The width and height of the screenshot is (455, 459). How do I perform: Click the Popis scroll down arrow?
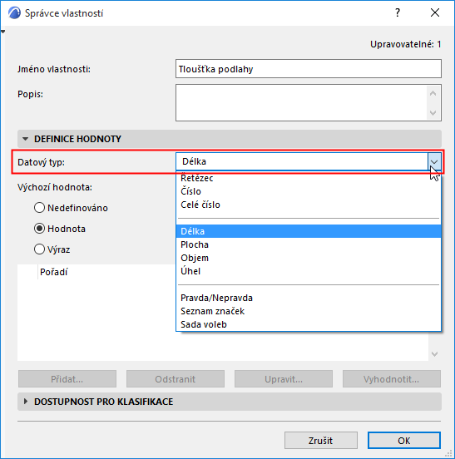pyautogui.click(x=433, y=113)
